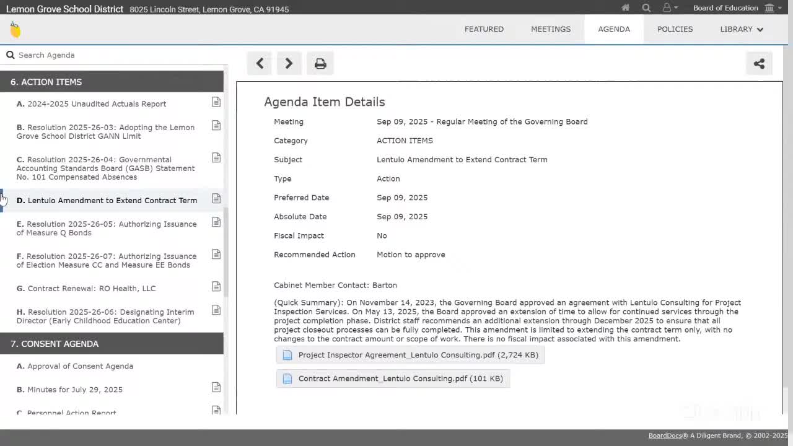Image resolution: width=793 pixels, height=446 pixels.
Task: Switch to the Meetings tab
Action: [550, 29]
